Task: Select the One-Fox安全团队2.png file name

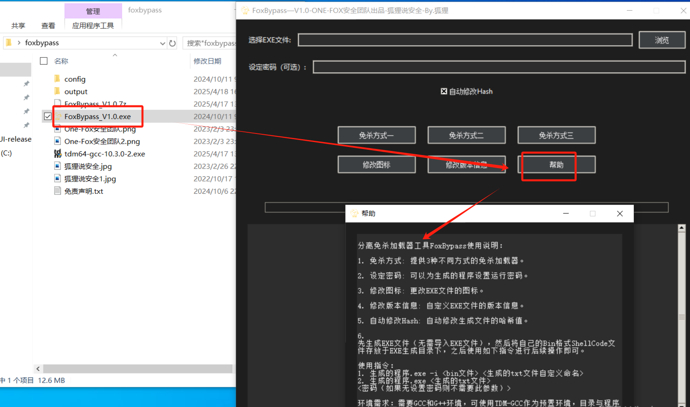Action: [102, 141]
